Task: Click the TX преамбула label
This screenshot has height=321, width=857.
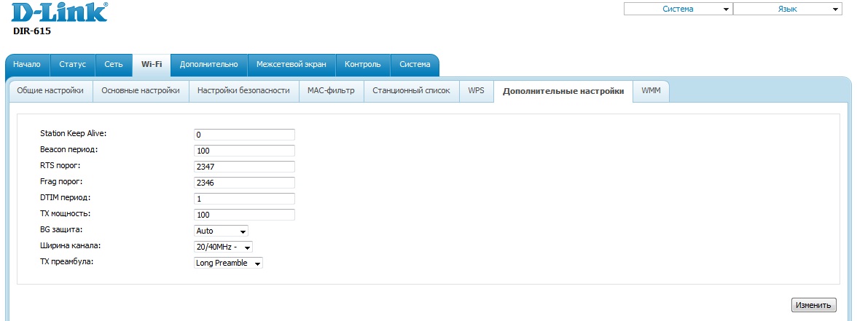Action: point(67,261)
